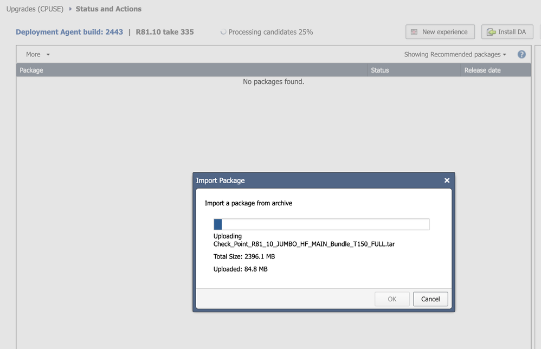Click the Import a package from archive text
The height and width of the screenshot is (349, 541).
(x=248, y=203)
